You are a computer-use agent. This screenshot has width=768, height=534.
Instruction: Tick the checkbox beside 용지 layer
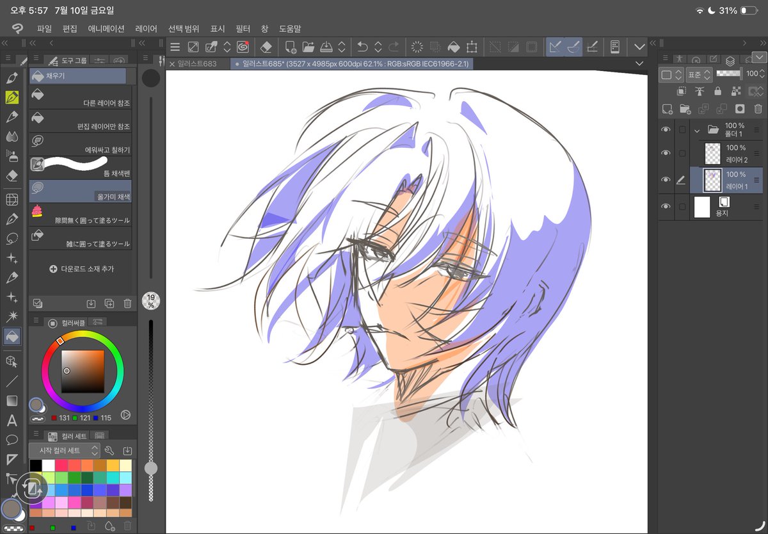click(x=682, y=206)
